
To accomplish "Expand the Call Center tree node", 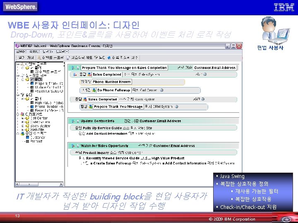I will coord(23,118).
